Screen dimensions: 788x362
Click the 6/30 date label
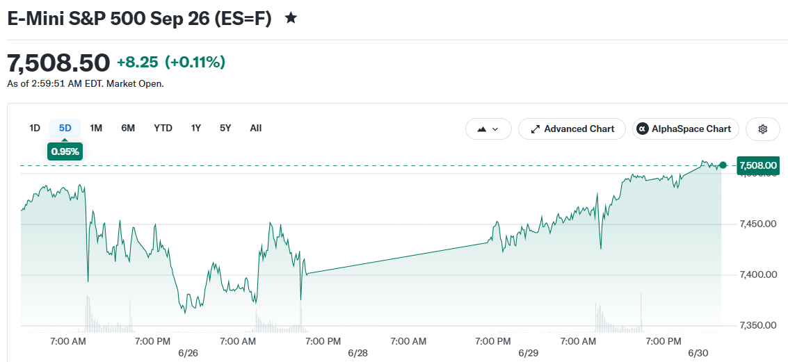coord(698,353)
